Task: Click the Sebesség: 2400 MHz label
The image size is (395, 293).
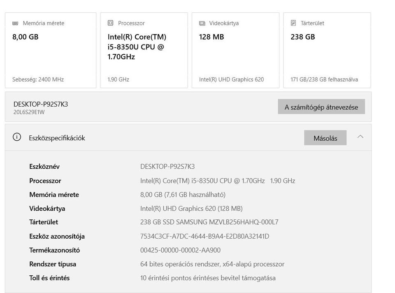Action: pyautogui.click(x=38, y=79)
